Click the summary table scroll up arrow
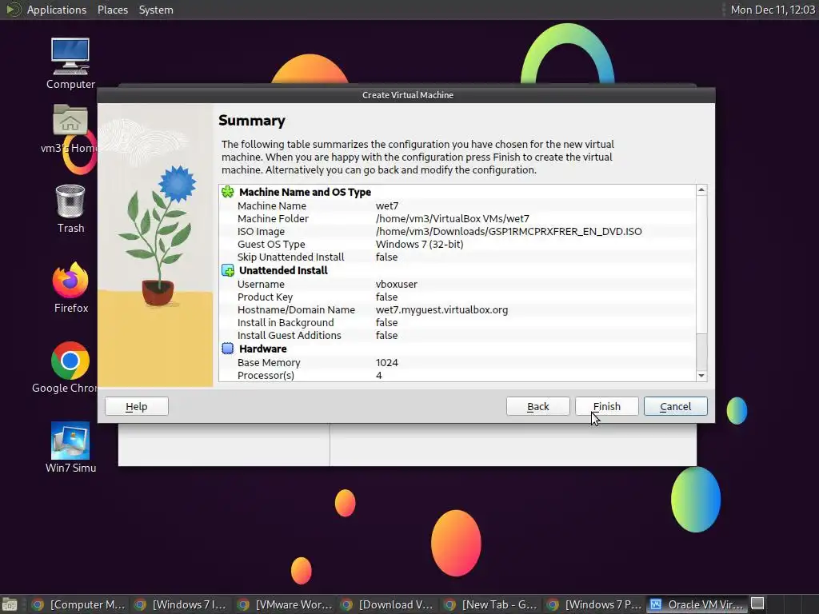Viewport: 819px width, 614px height. tap(701, 190)
